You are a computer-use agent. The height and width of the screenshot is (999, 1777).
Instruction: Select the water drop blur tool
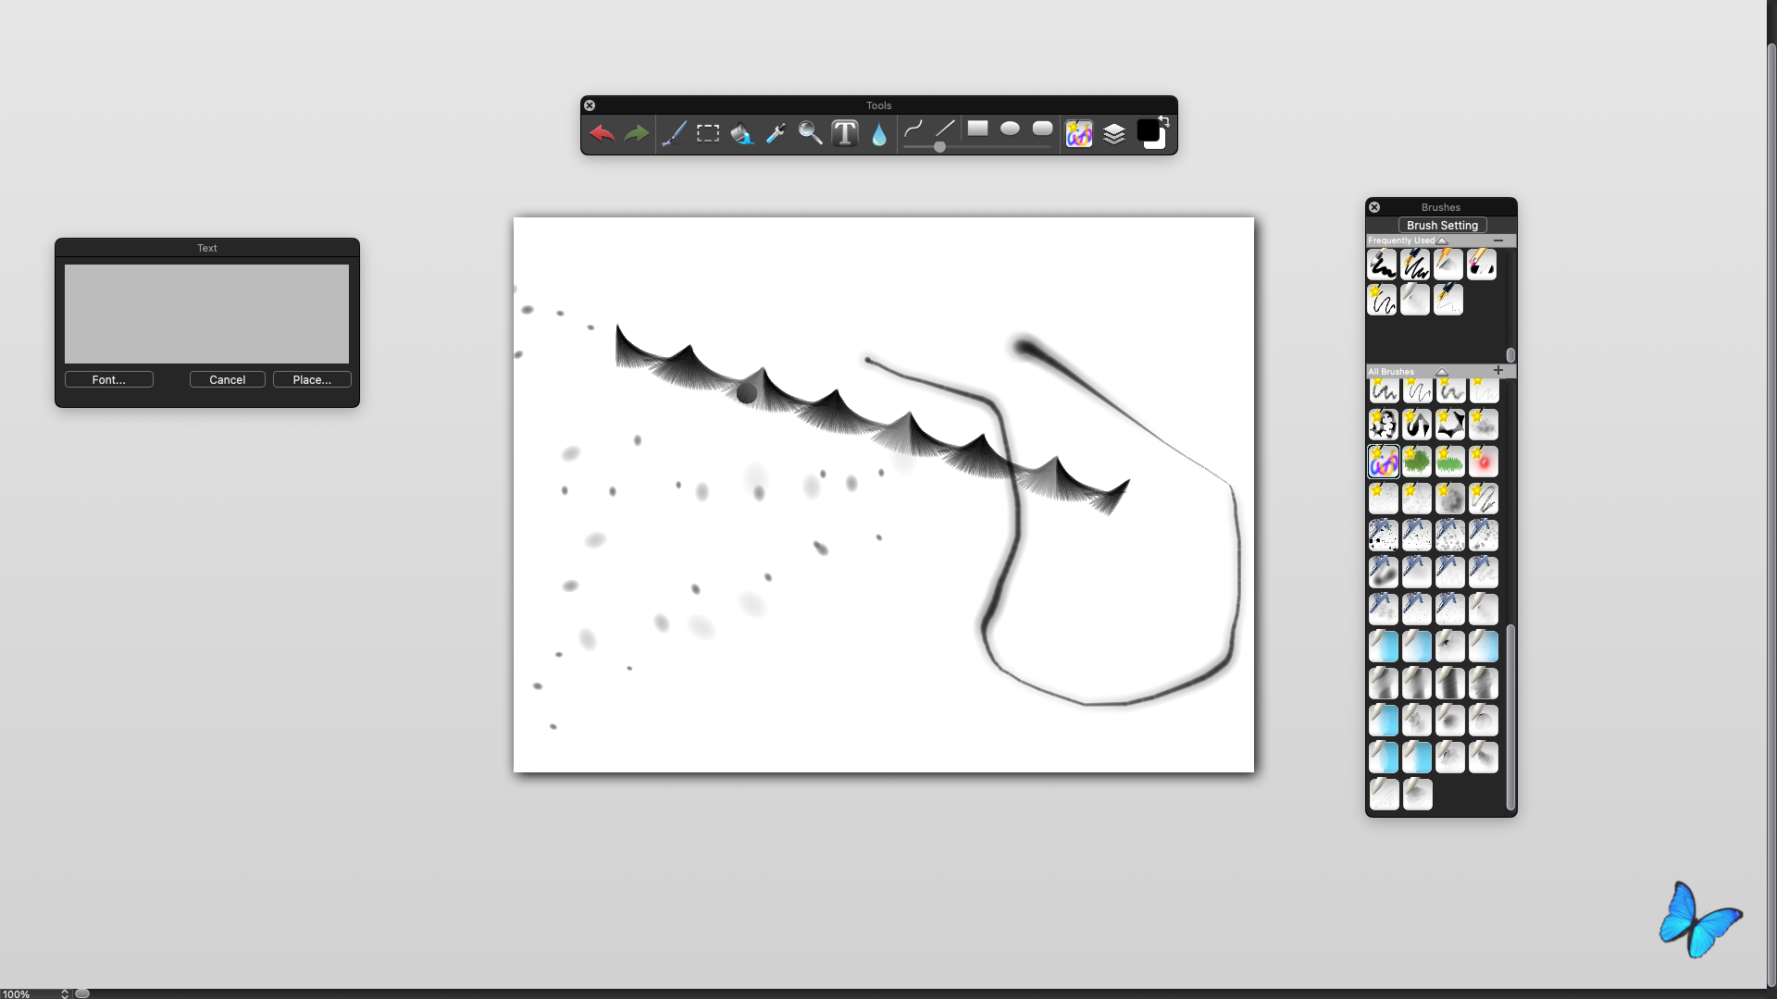(879, 135)
